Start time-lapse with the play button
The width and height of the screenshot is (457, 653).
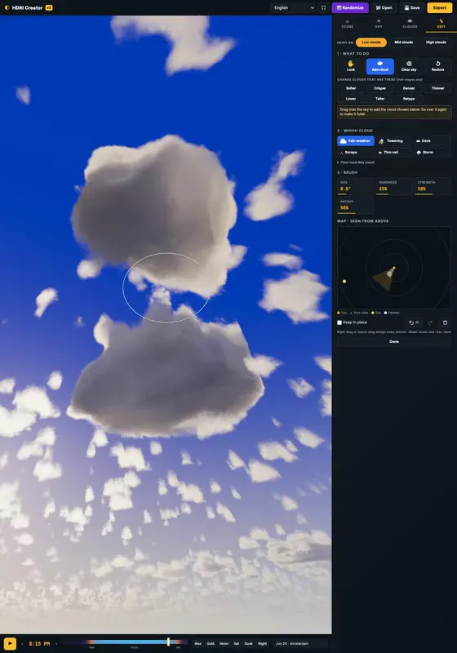(x=10, y=643)
